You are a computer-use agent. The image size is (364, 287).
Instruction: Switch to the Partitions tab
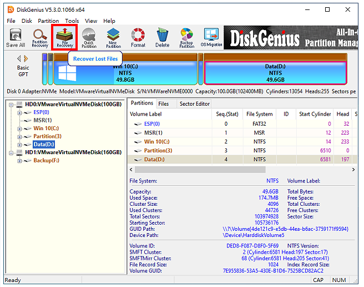(142, 103)
